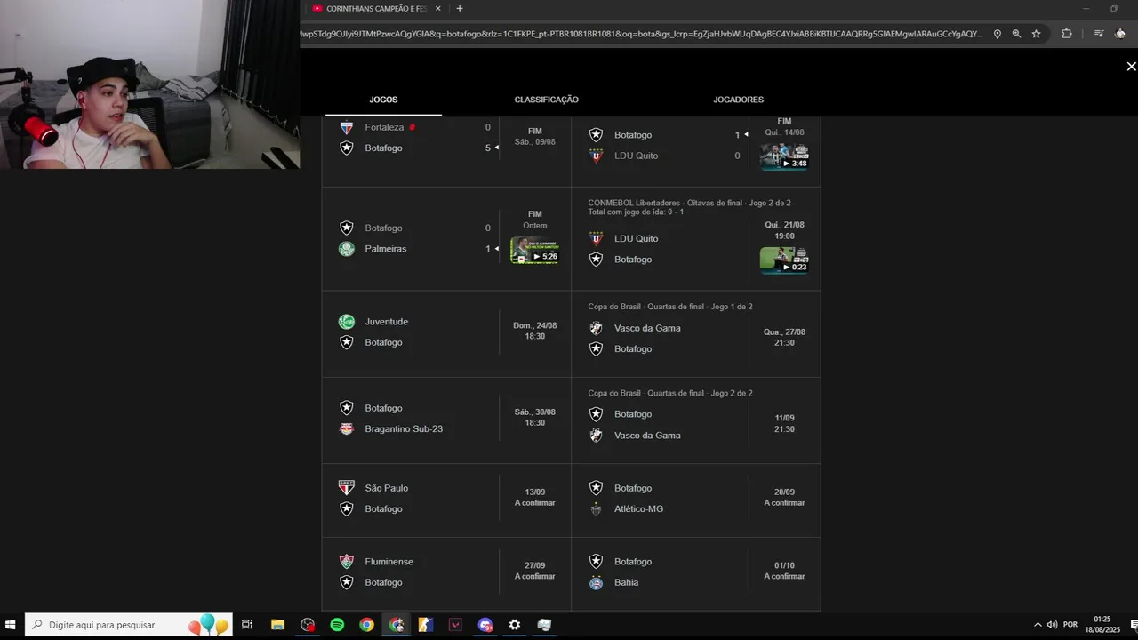Open File Explorer from the taskbar

tap(277, 625)
